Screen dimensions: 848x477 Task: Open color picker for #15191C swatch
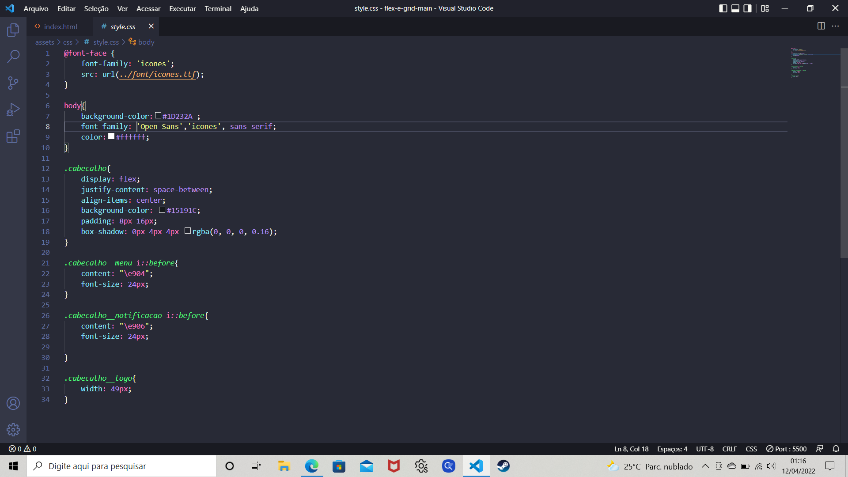coord(162,210)
